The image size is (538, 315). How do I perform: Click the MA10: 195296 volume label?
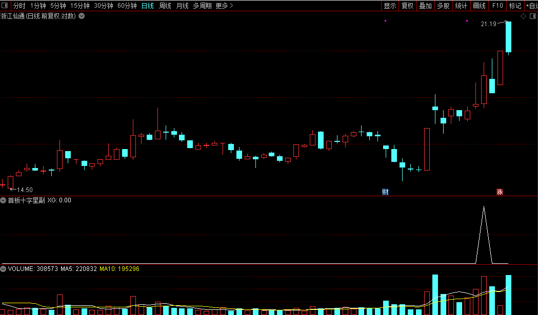point(119,269)
